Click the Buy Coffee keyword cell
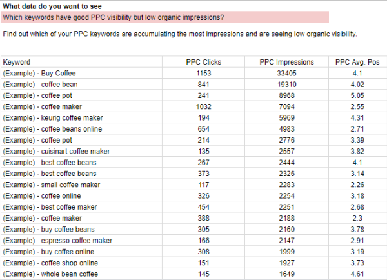The image size is (387, 280). coord(81,73)
